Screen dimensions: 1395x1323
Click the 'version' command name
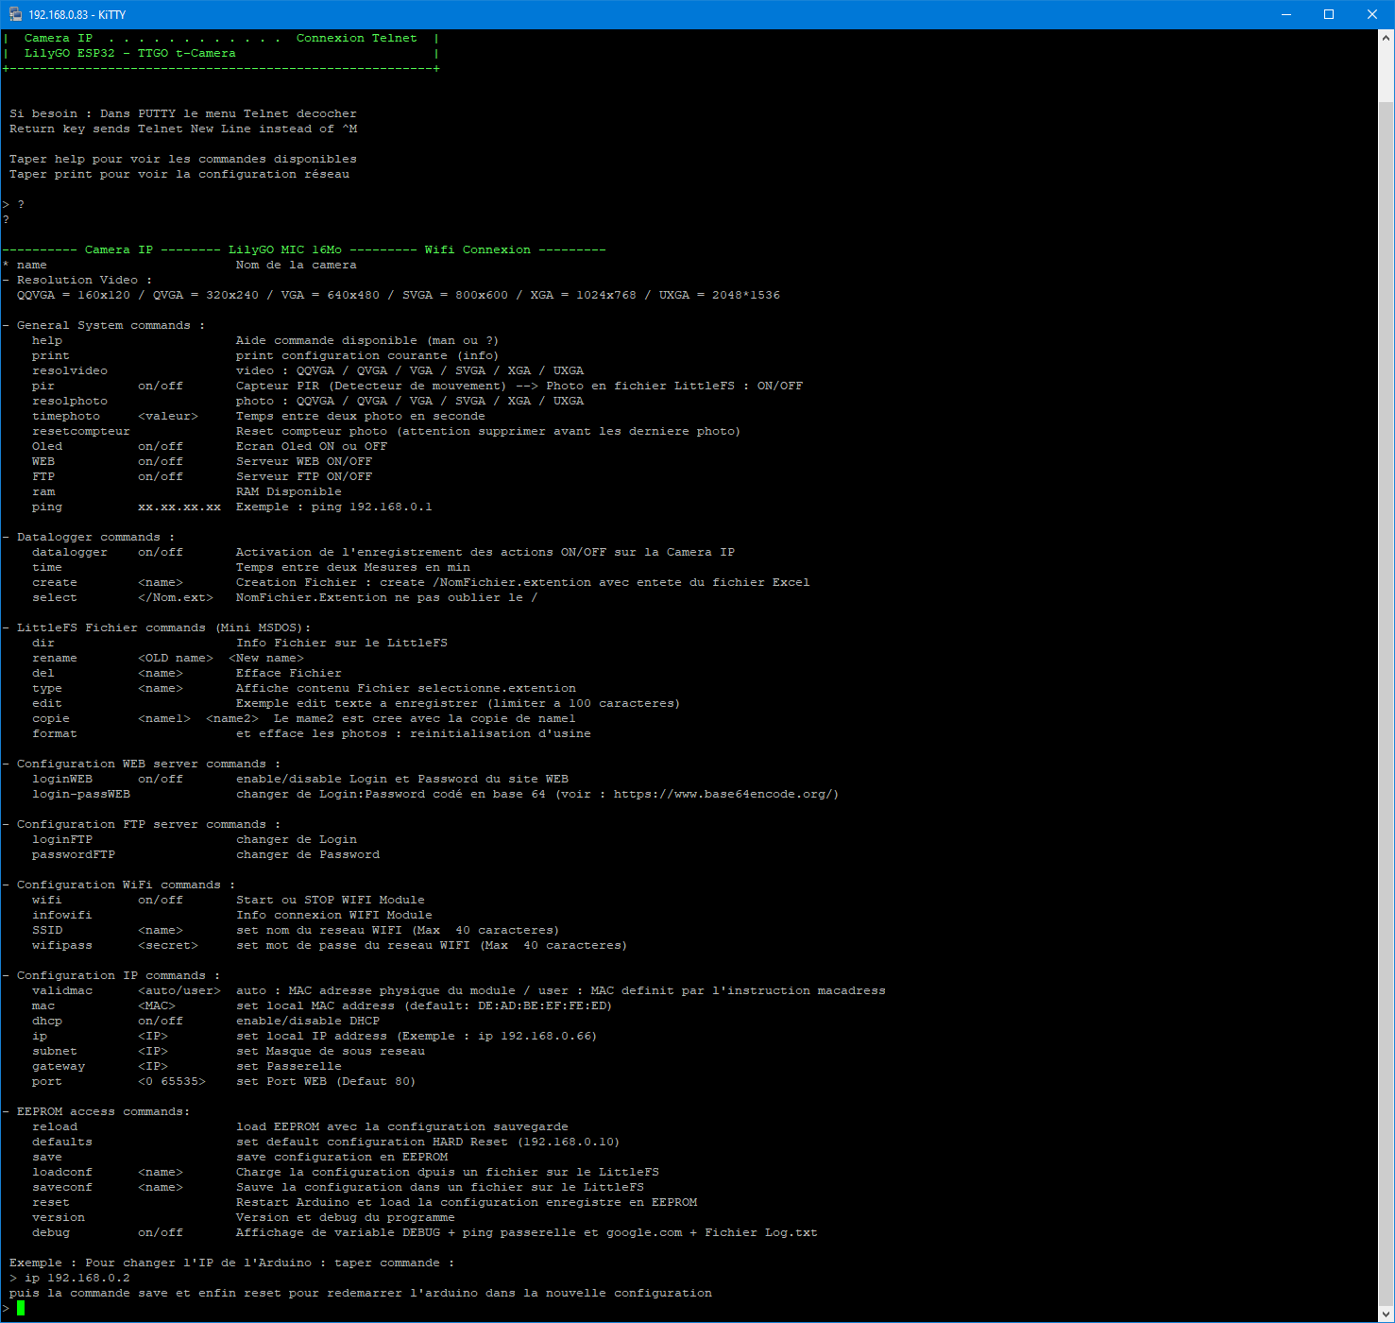(59, 1217)
